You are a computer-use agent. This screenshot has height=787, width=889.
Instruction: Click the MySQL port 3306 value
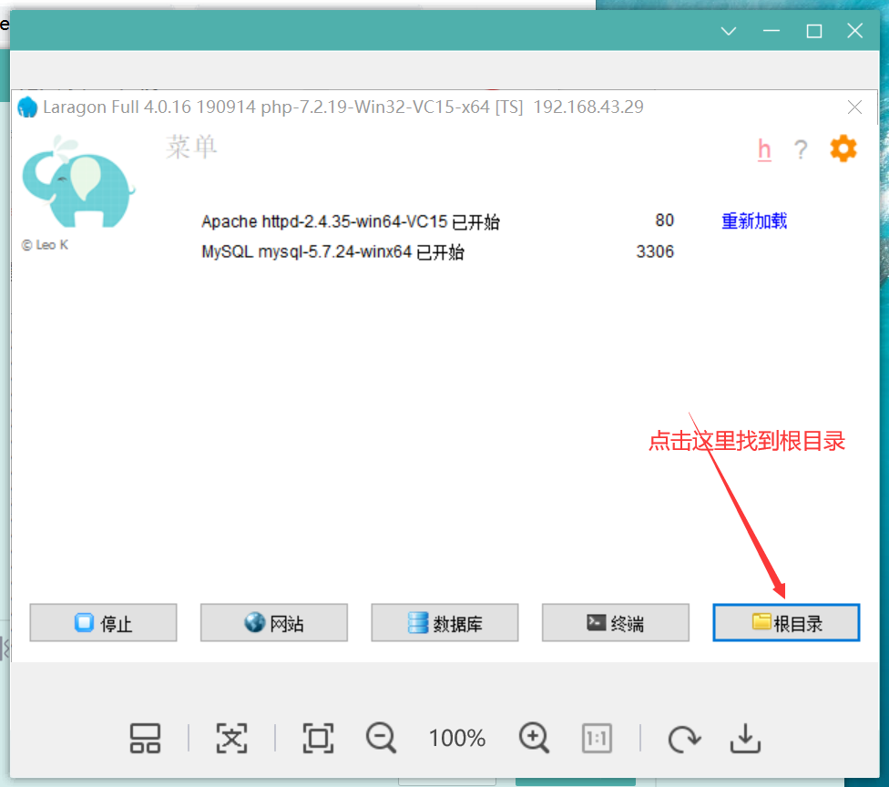pyautogui.click(x=655, y=251)
